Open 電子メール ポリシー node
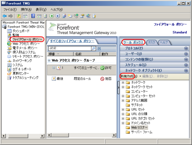Viewport: 192px width, 145px height. point(25,48)
